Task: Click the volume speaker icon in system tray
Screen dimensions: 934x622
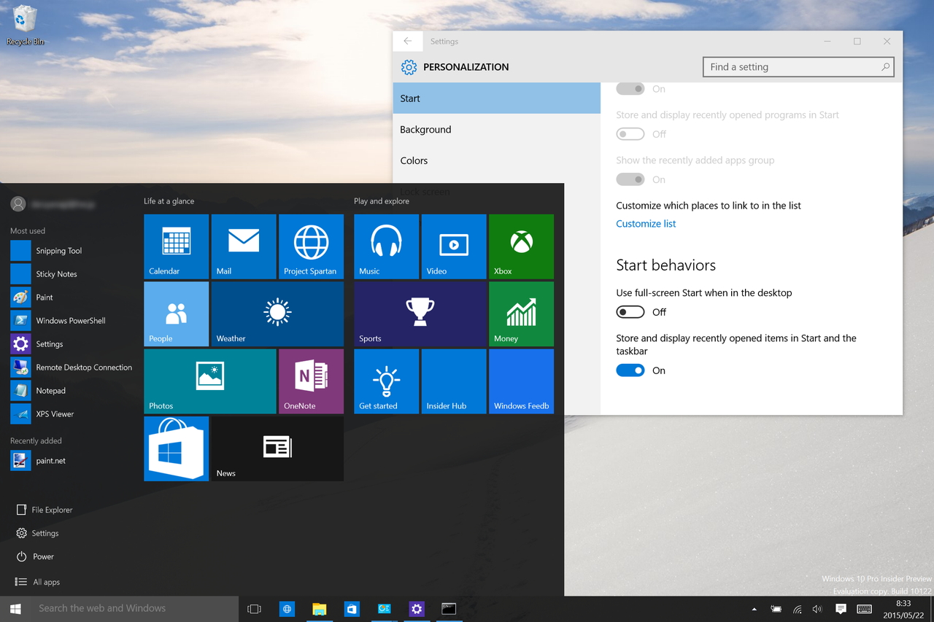Action: coord(817,609)
